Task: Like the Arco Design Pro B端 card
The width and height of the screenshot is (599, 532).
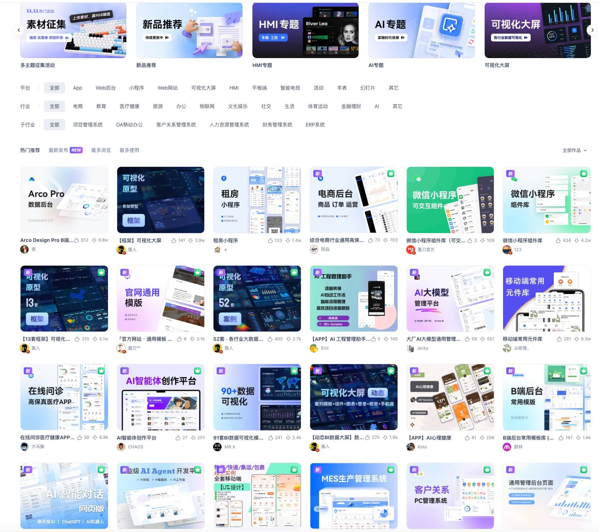Action: tap(76, 240)
